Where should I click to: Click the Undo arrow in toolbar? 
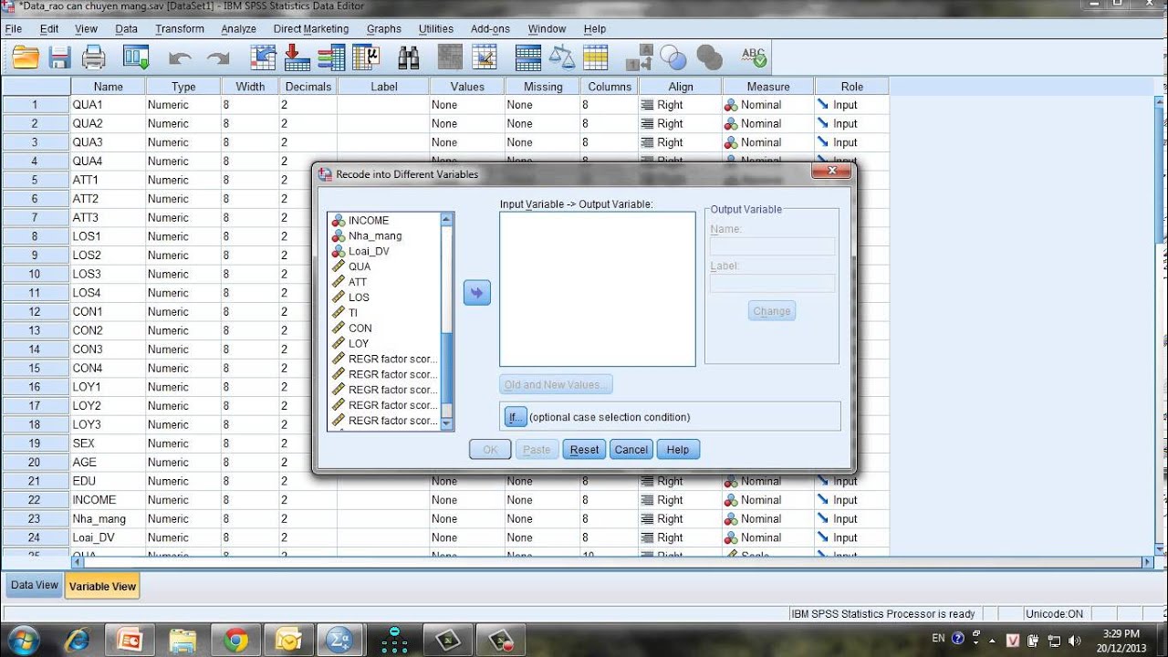point(181,58)
